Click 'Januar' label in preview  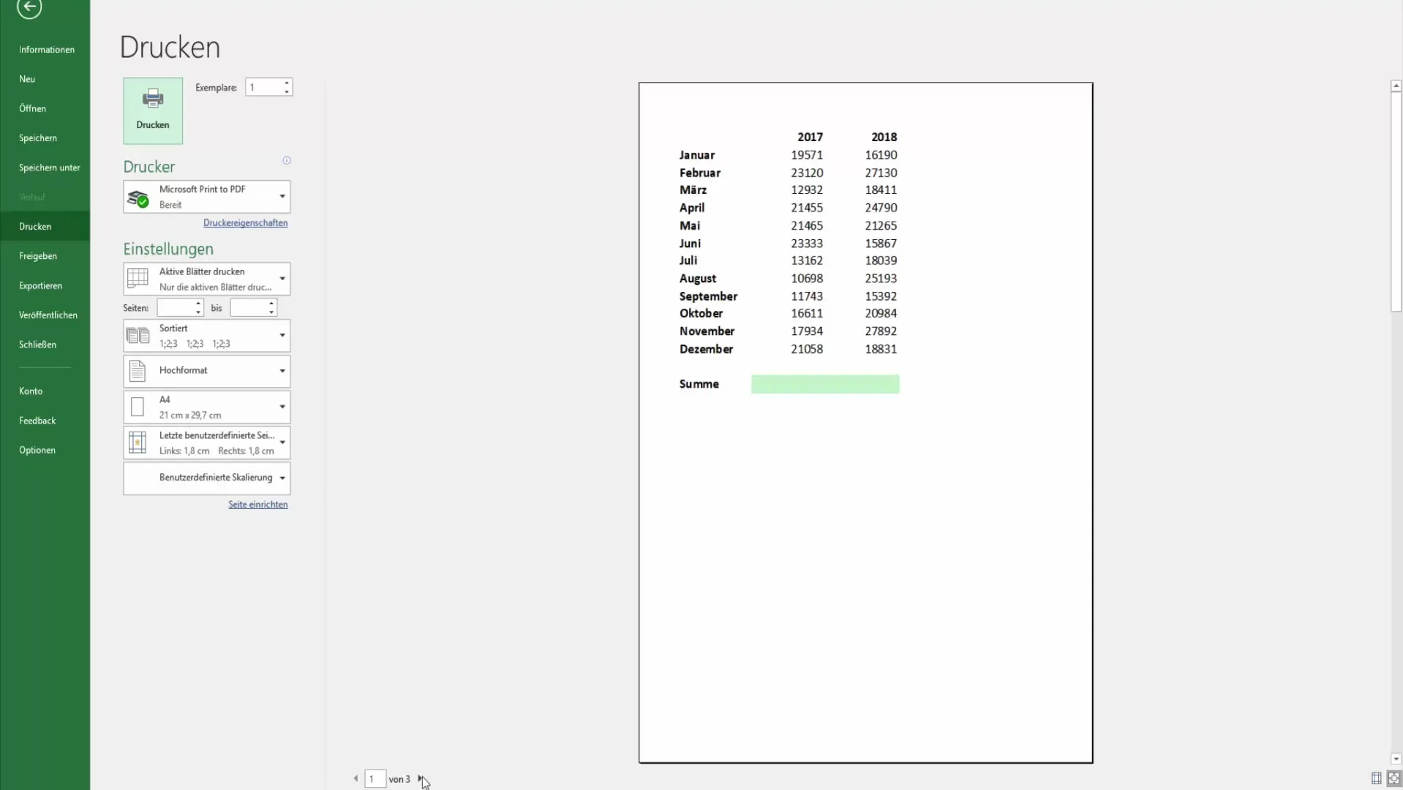coord(697,155)
